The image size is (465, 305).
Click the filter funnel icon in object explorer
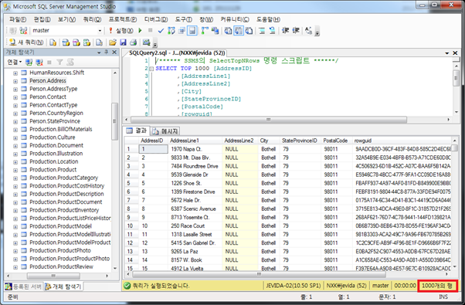pyautogui.click(x=59, y=63)
